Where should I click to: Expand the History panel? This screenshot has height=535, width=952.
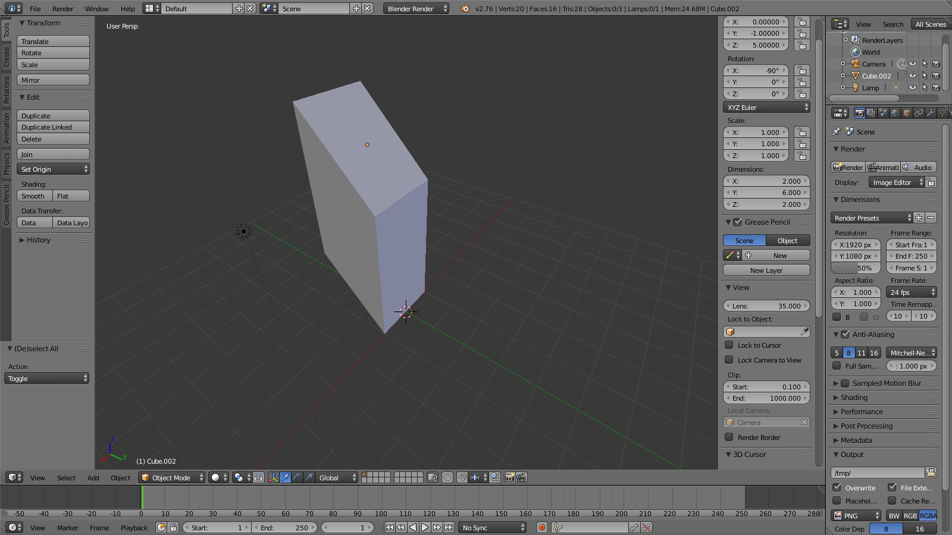[x=38, y=240]
